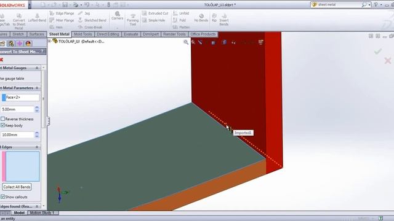Open the Print icon dropdown arrow

coord(81,5)
